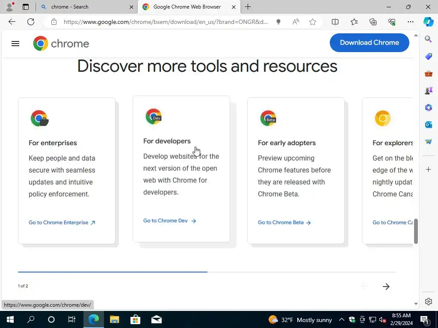This screenshot has width=438, height=328.
Task: Show hidden system tray icons
Action: click(341, 319)
